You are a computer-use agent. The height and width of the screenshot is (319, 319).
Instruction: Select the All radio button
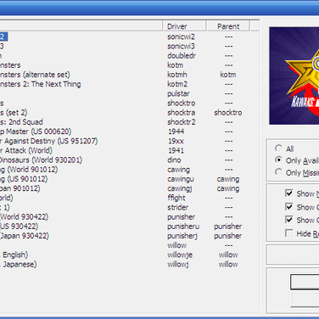[279, 148]
